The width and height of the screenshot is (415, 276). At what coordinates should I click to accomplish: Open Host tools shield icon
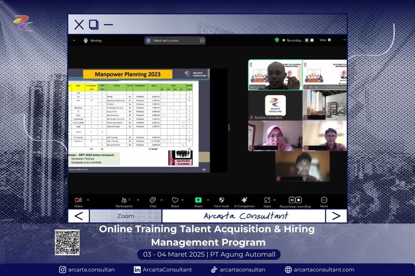222,200
